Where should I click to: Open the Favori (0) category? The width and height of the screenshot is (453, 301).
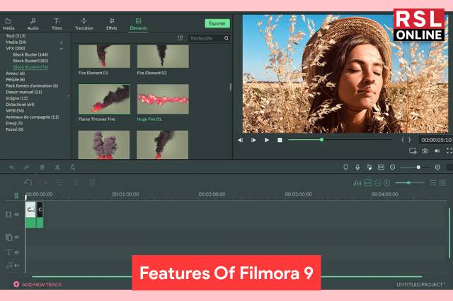coord(14,129)
